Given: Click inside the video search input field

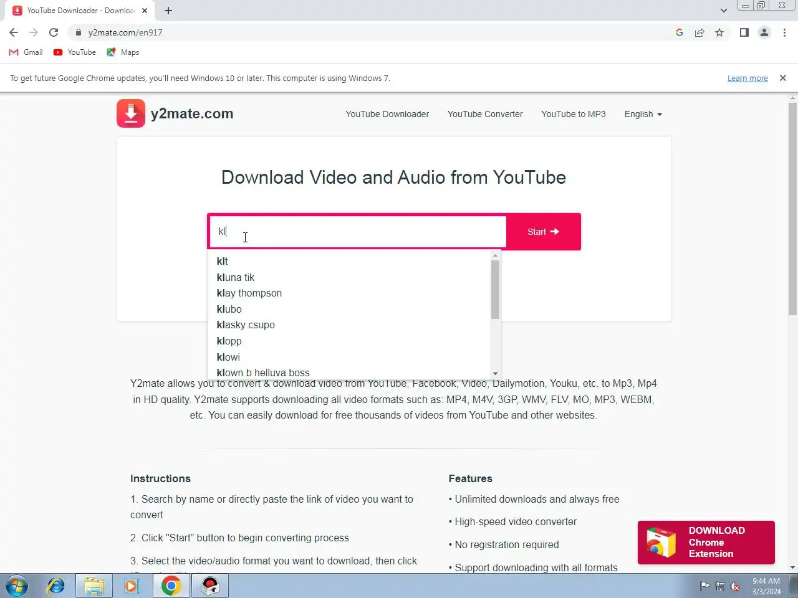Looking at the screenshot, I should coord(358,232).
